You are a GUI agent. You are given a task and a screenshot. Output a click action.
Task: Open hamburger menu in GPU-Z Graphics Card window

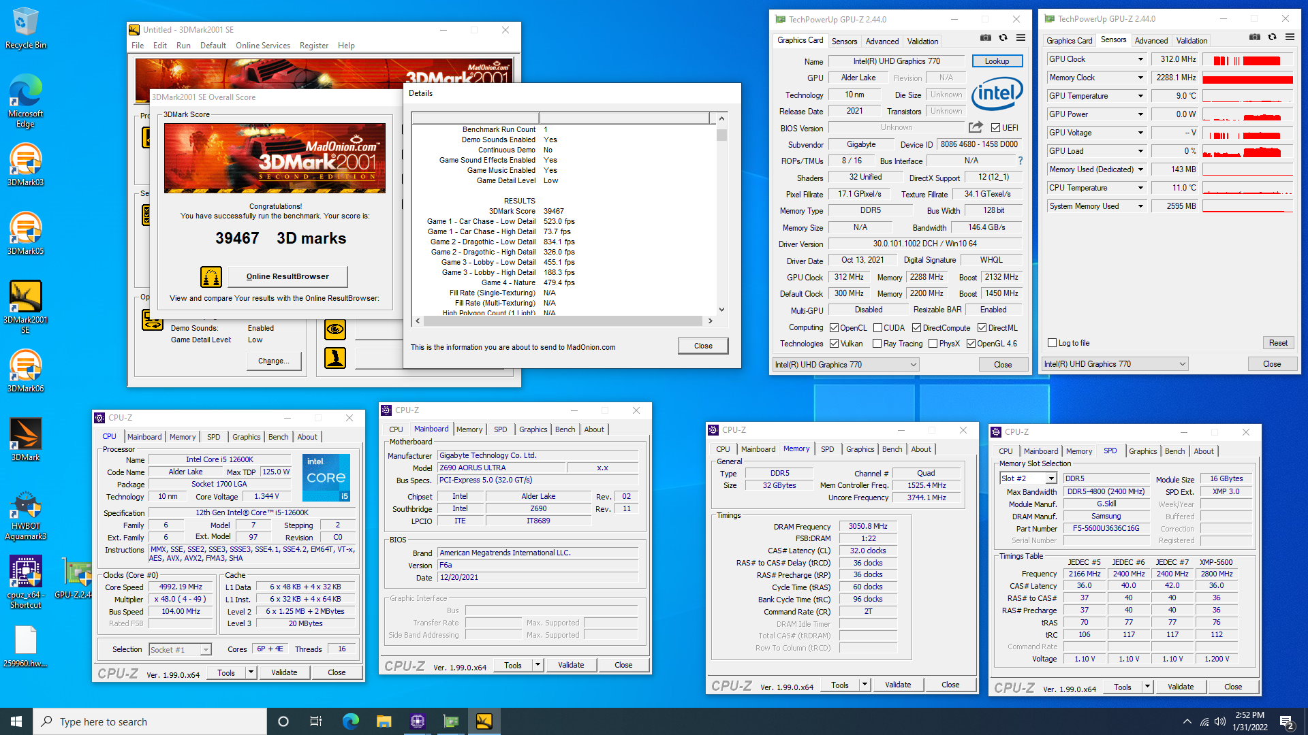click(1021, 38)
